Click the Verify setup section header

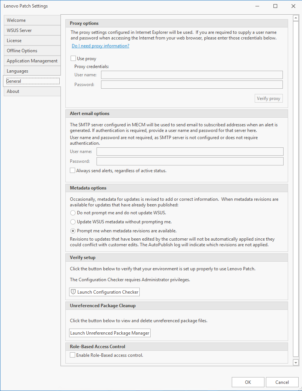tap(177, 258)
